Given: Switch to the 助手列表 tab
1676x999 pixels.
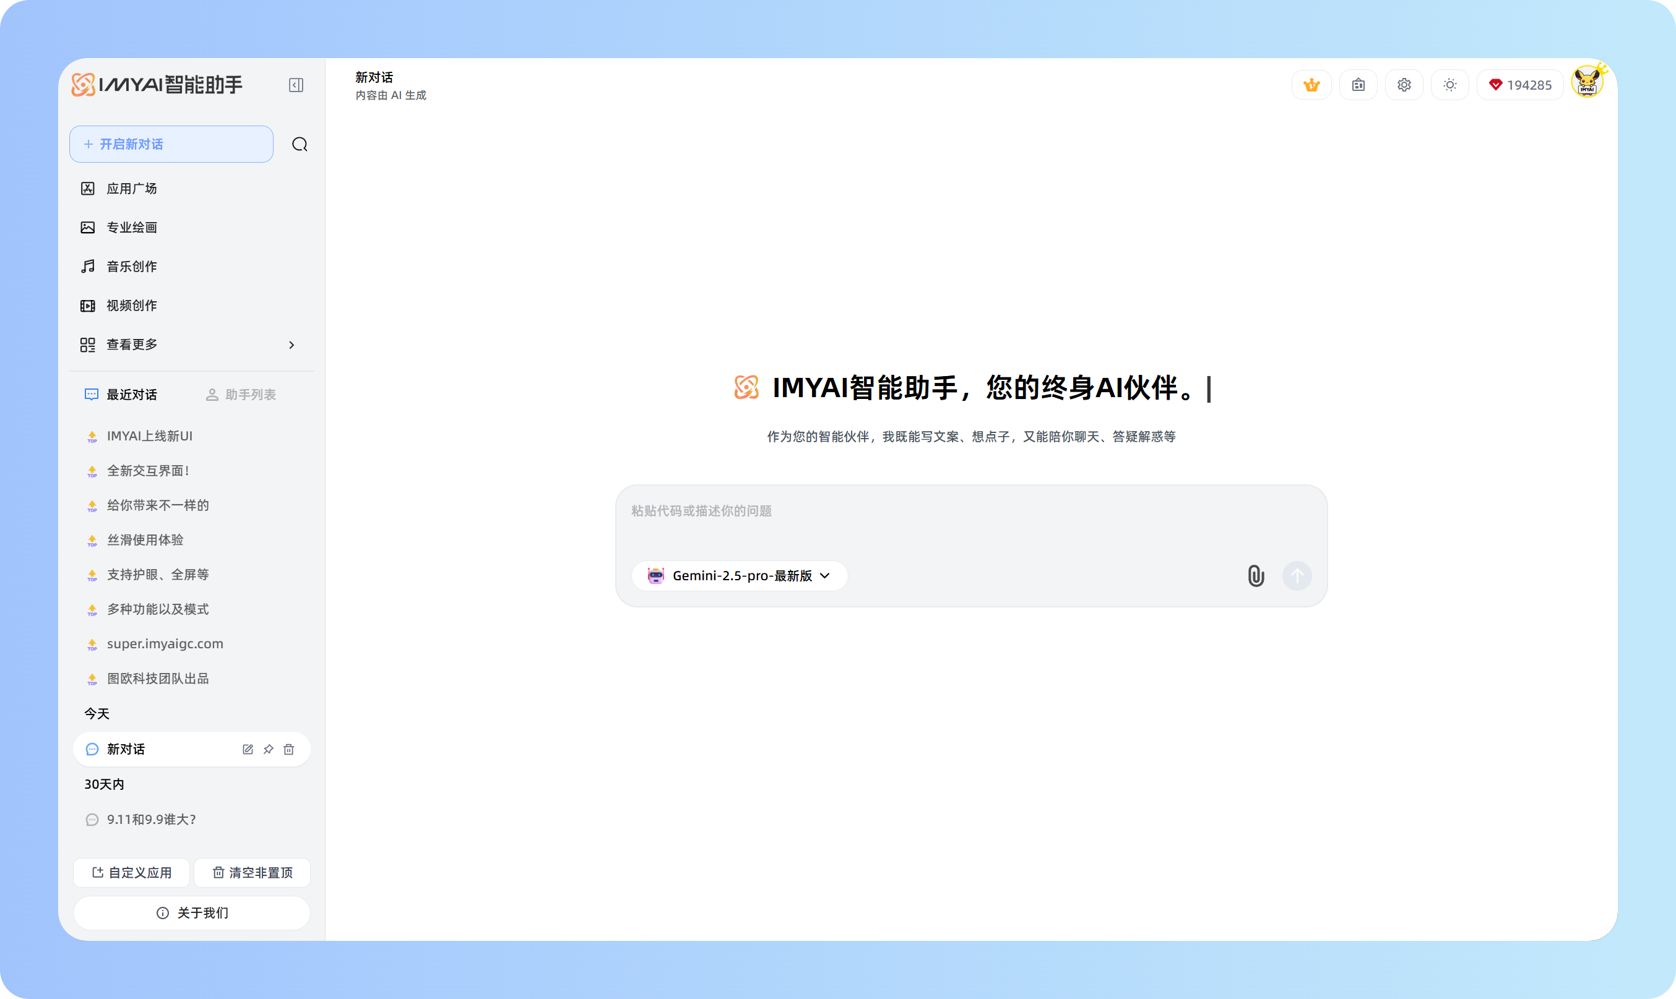Looking at the screenshot, I should tap(240, 395).
